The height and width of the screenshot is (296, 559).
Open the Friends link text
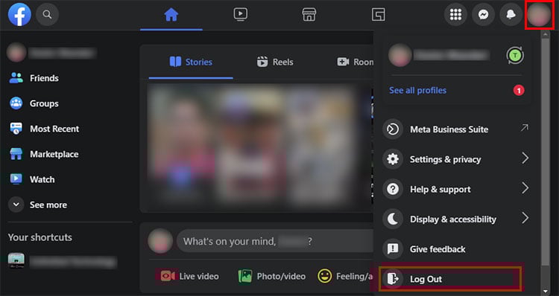click(44, 78)
